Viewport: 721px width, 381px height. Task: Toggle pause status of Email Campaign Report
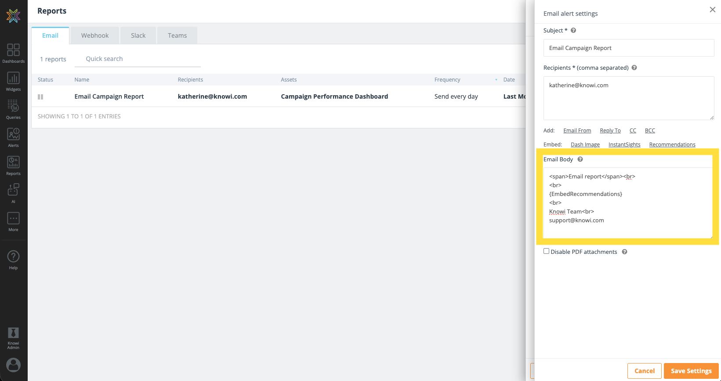(x=40, y=97)
